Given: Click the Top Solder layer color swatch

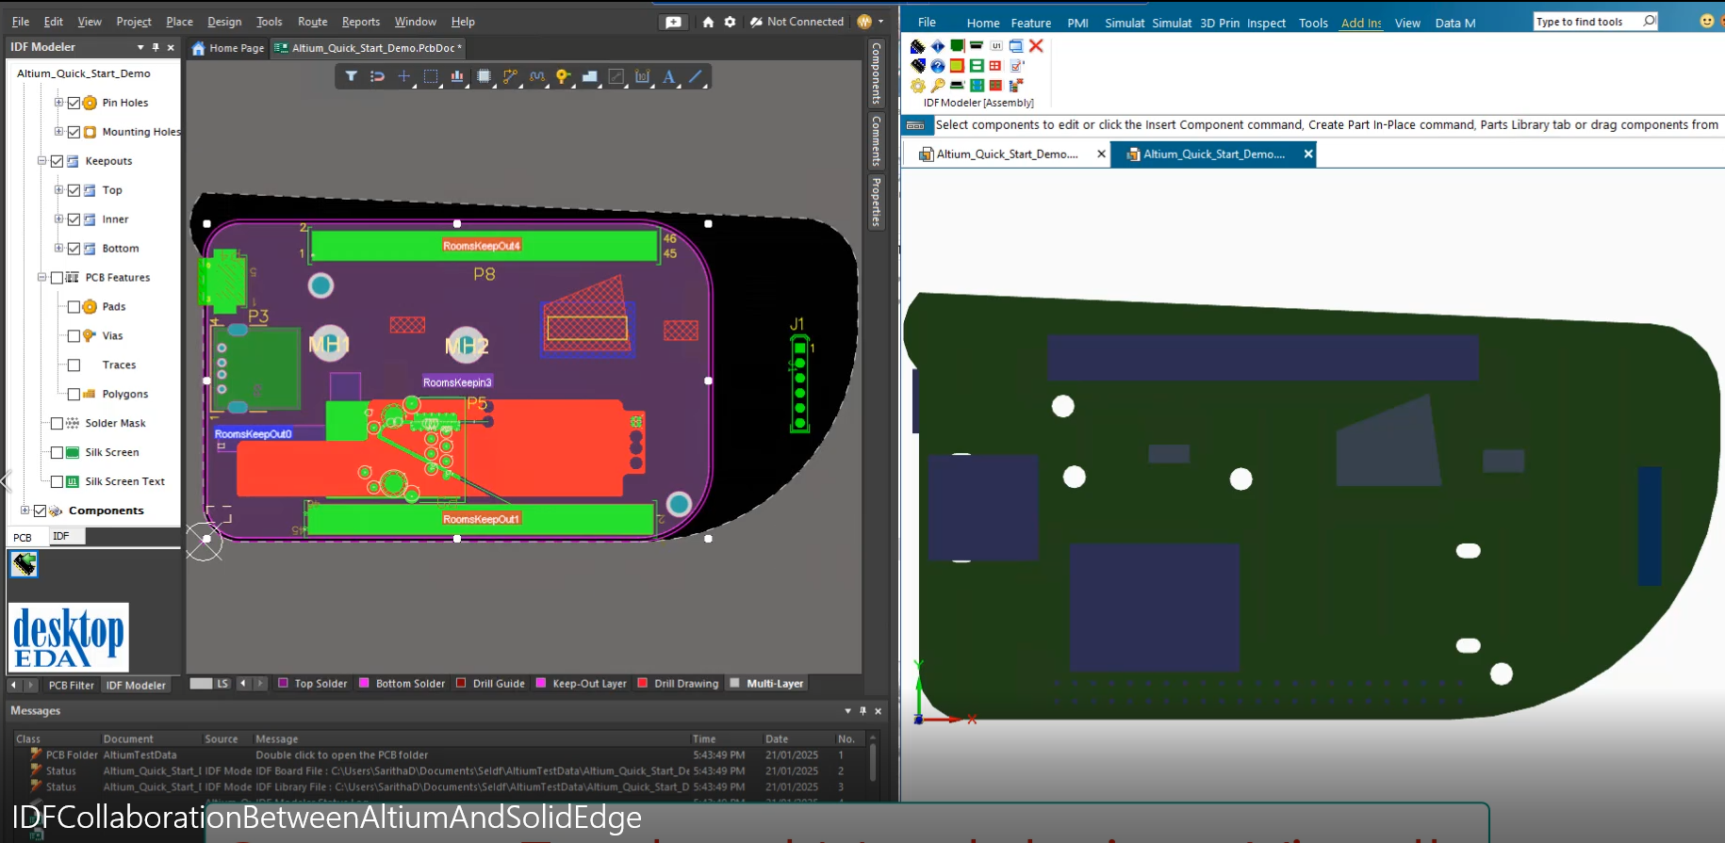Looking at the screenshot, I should pos(283,684).
